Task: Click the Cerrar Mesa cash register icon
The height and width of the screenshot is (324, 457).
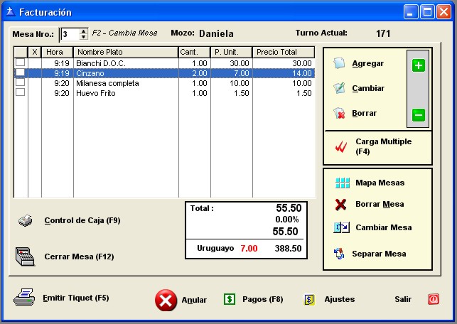Action: 26,256
